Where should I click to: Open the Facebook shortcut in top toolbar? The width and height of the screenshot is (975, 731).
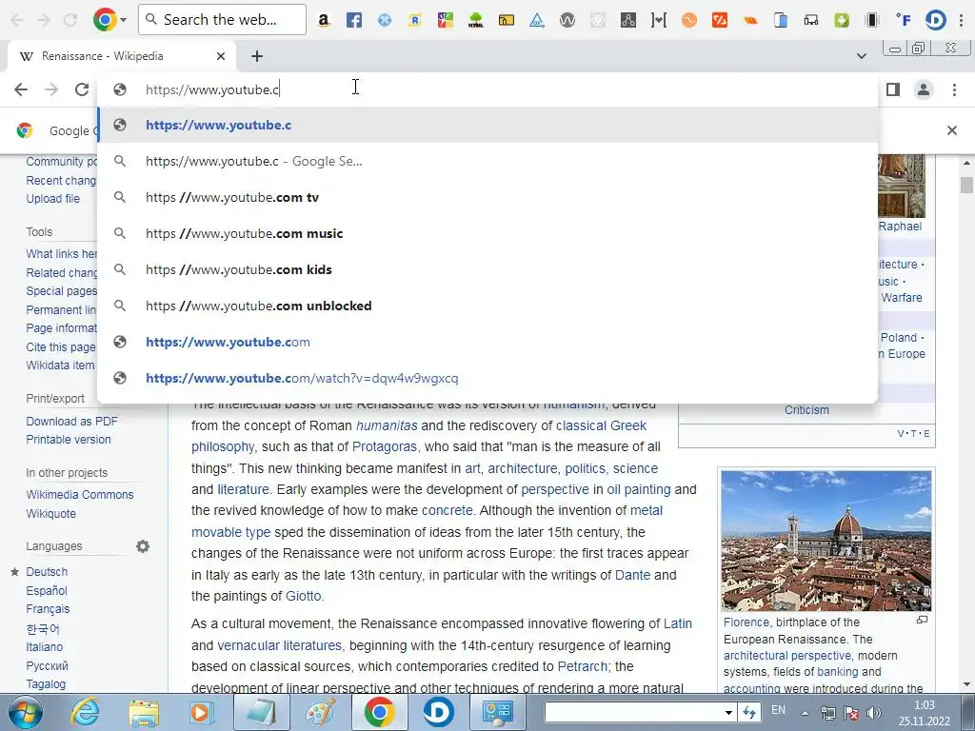(x=354, y=20)
